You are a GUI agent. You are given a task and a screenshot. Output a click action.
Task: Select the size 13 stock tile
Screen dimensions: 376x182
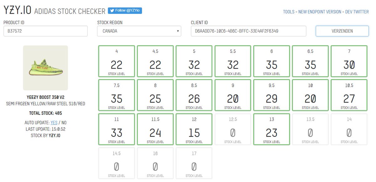(x=272, y=129)
